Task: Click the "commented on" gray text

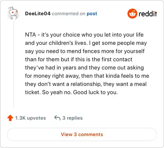Action: pos(68,14)
